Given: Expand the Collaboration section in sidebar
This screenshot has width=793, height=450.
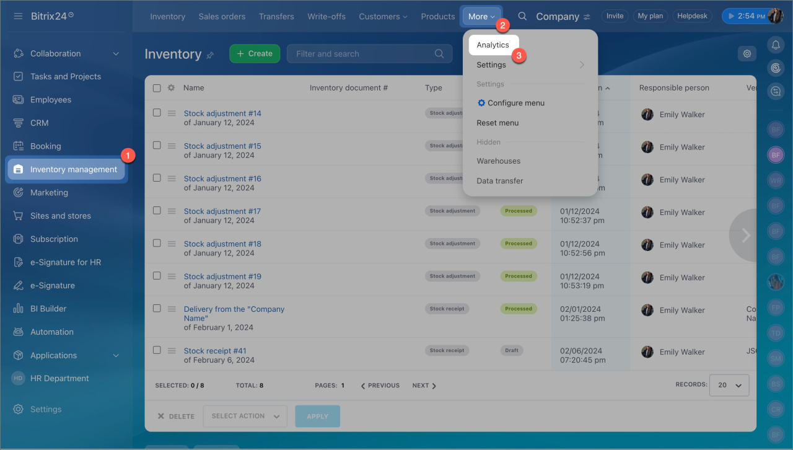Looking at the screenshot, I should coord(116,54).
